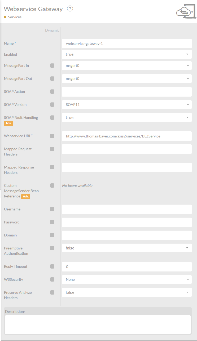This screenshot has width=197, height=341.
Task: Expand the Preemptive Authentication dropdown
Action: tap(126, 248)
